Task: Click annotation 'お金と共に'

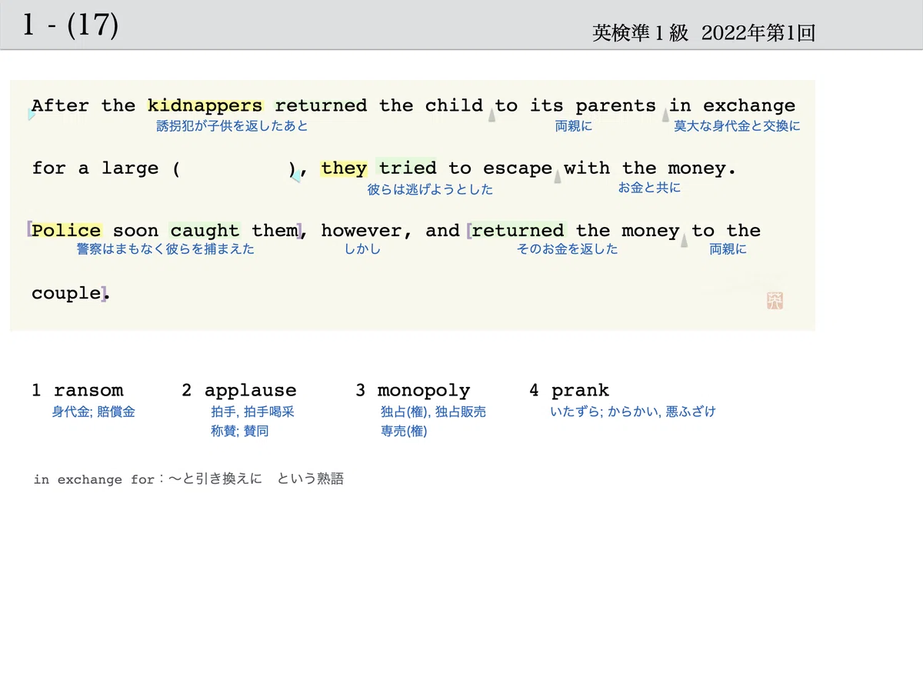Action: (x=649, y=187)
